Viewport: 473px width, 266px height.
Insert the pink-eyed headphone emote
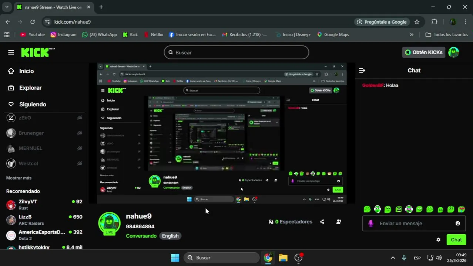click(409, 209)
